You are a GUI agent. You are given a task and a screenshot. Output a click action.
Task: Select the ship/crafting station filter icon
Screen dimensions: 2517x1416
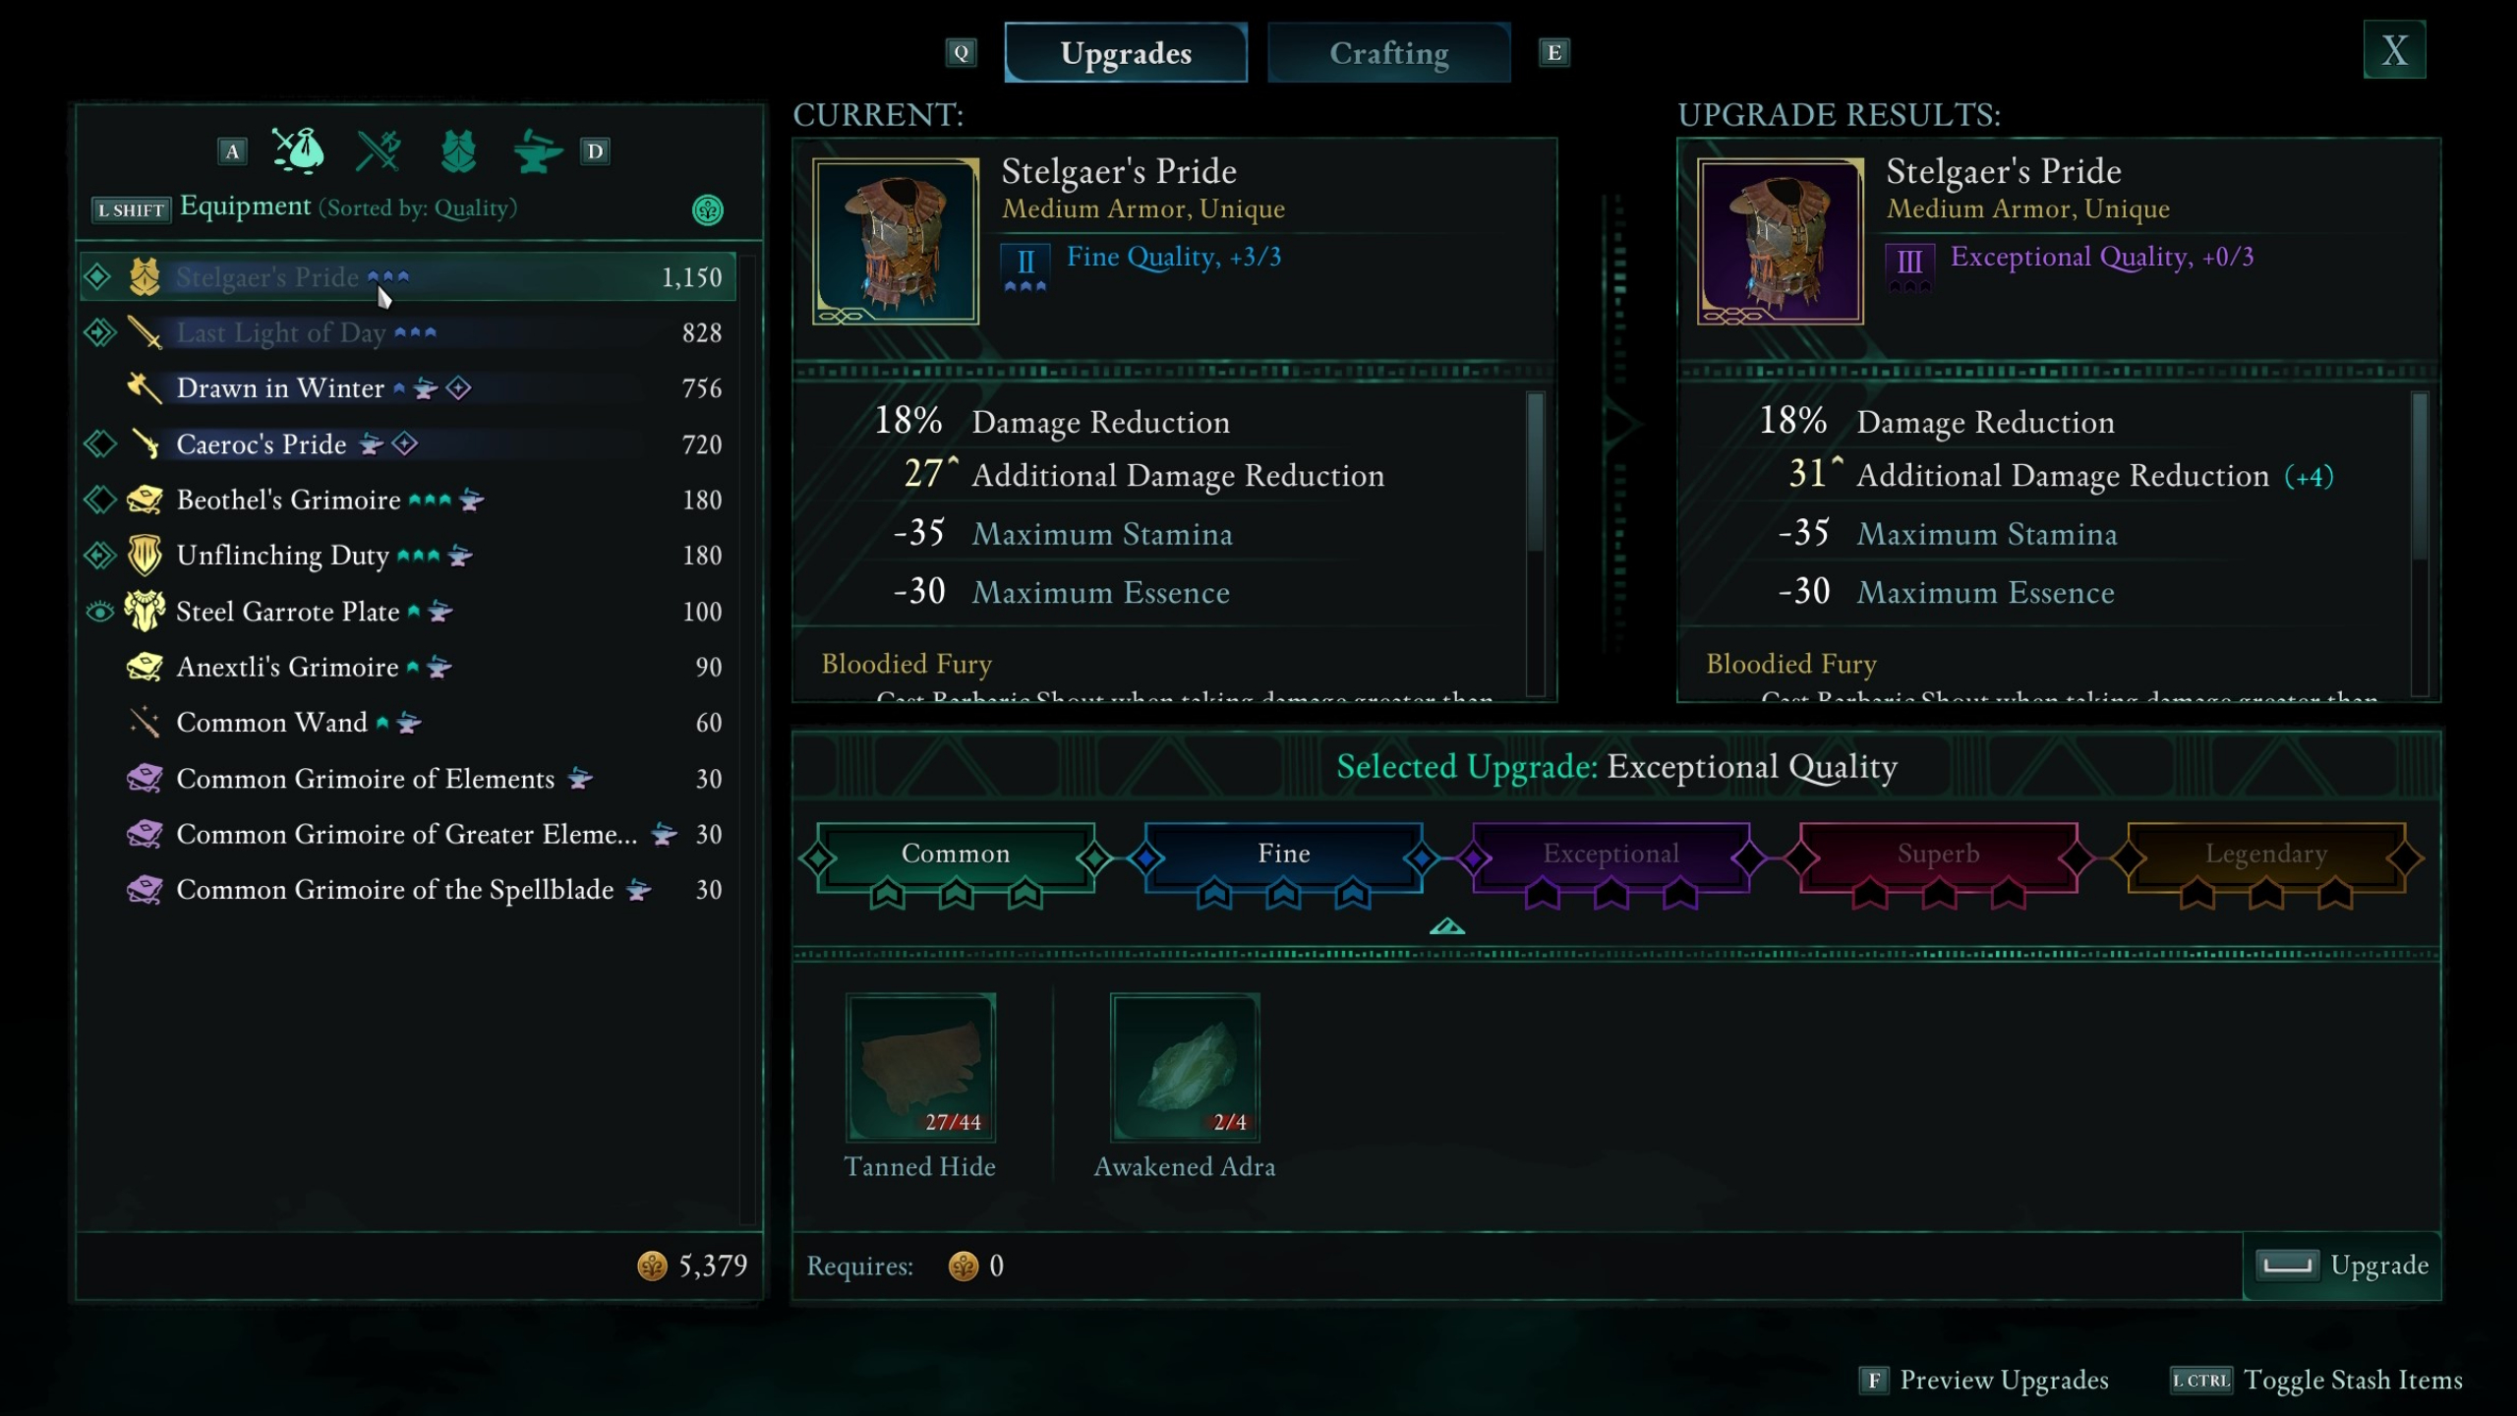pyautogui.click(x=538, y=148)
